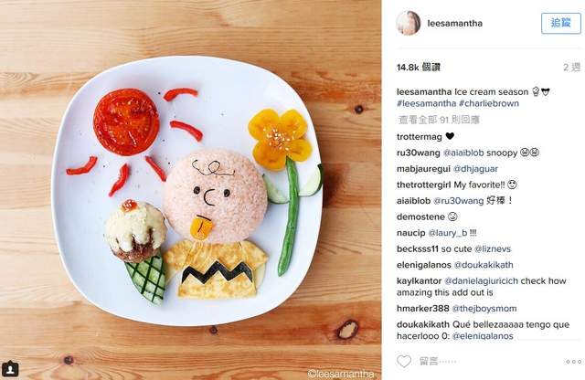Click the @thejboysmom mention
Screen dimensions: 585x380
[484, 309]
